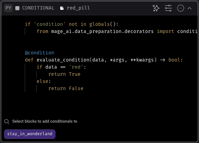Select the red_pill block name
The height and width of the screenshot is (143, 199).
tap(78, 8)
